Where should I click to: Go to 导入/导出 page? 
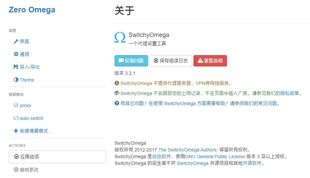tap(30, 67)
